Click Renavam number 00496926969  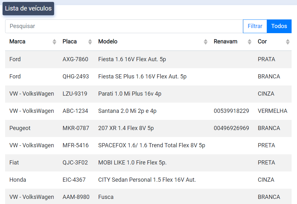(231, 128)
